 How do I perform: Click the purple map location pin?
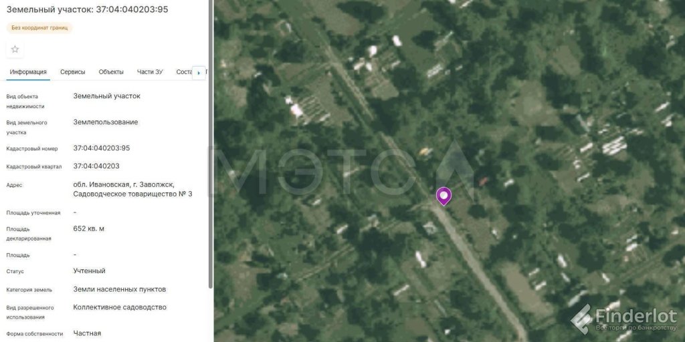click(x=444, y=196)
